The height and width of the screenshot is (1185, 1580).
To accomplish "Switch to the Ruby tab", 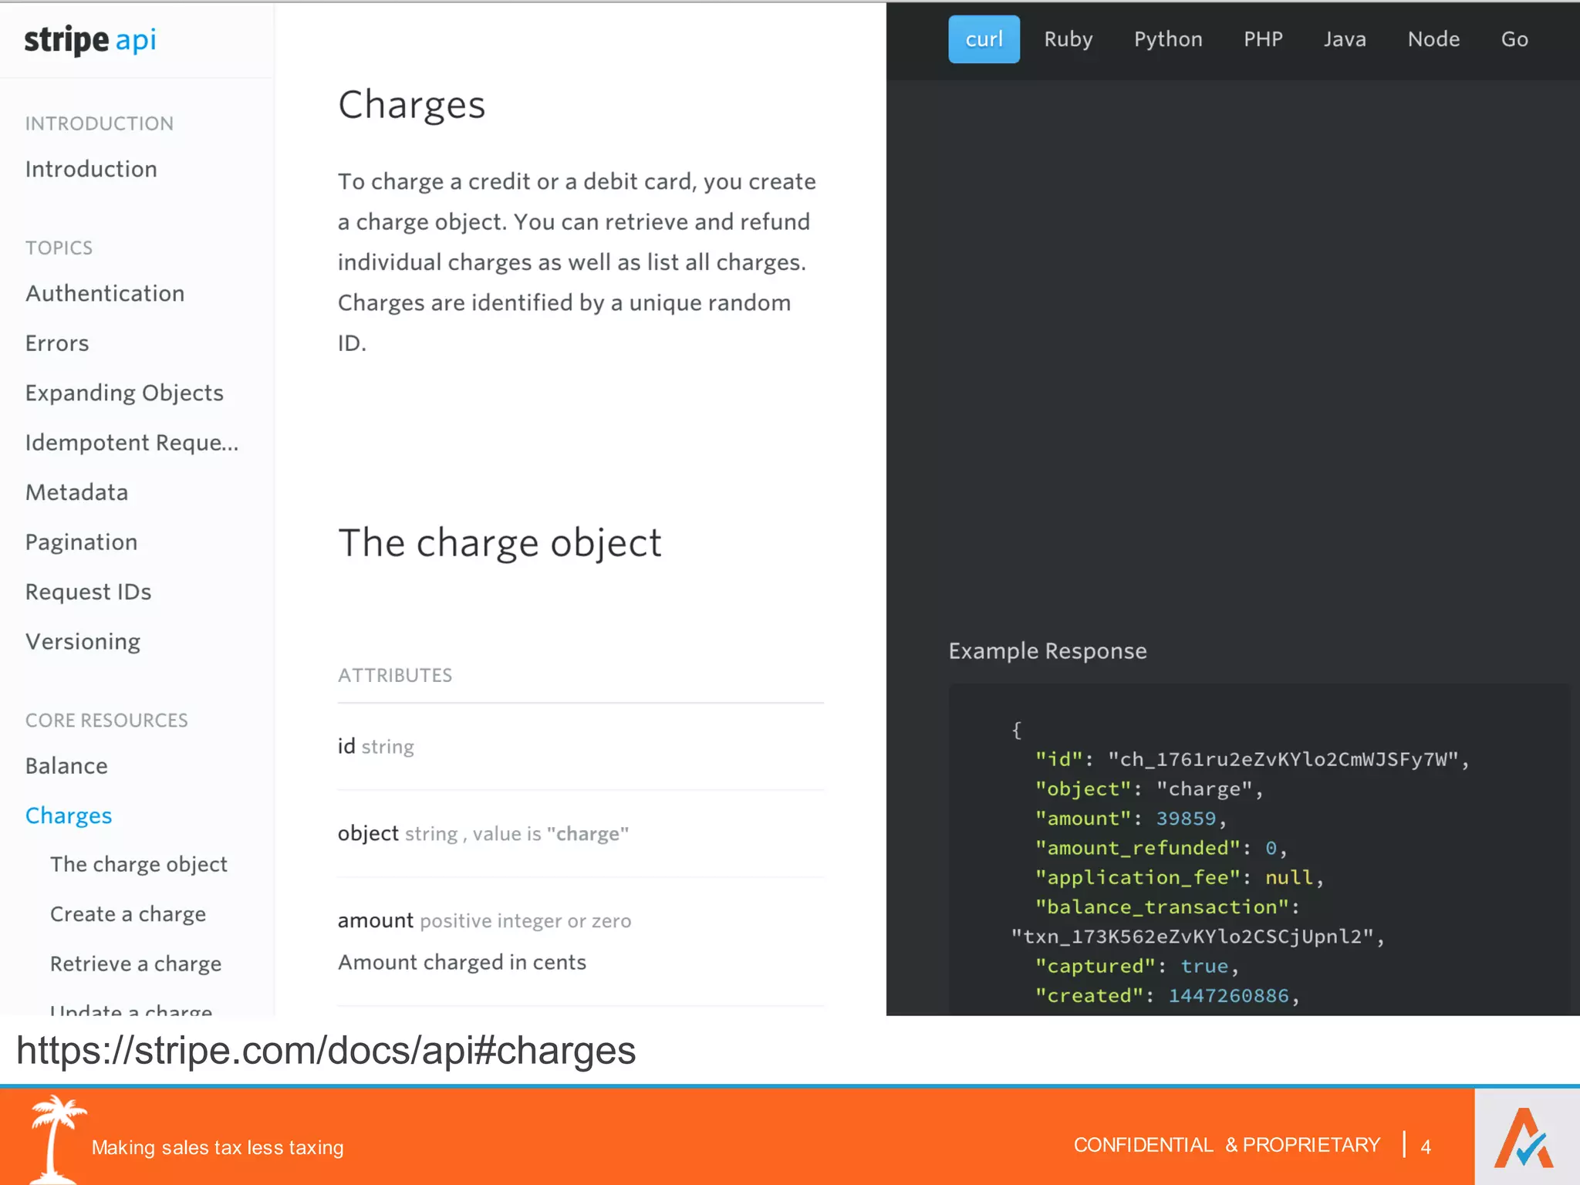I will 1069,39.
